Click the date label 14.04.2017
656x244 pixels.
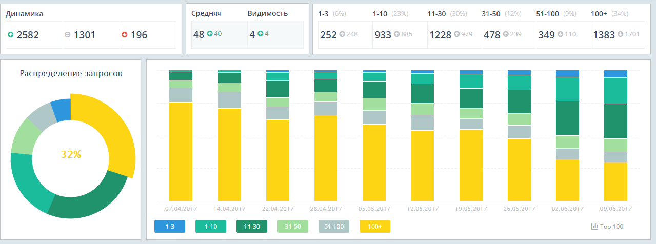tap(229, 209)
